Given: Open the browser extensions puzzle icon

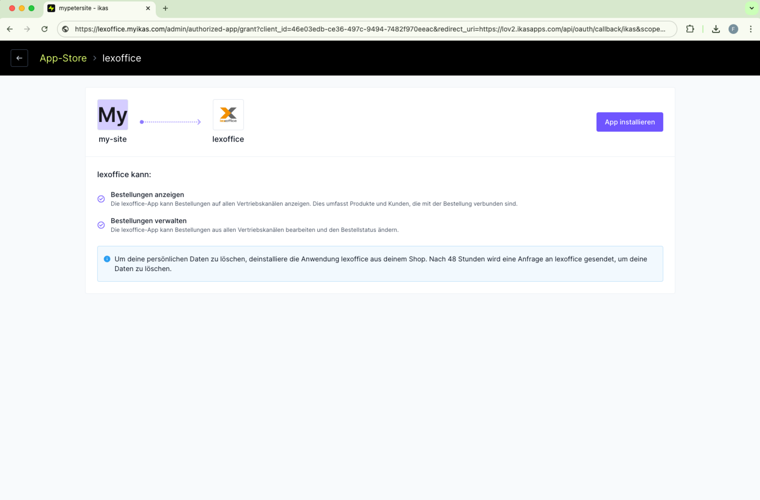Looking at the screenshot, I should 690,29.
